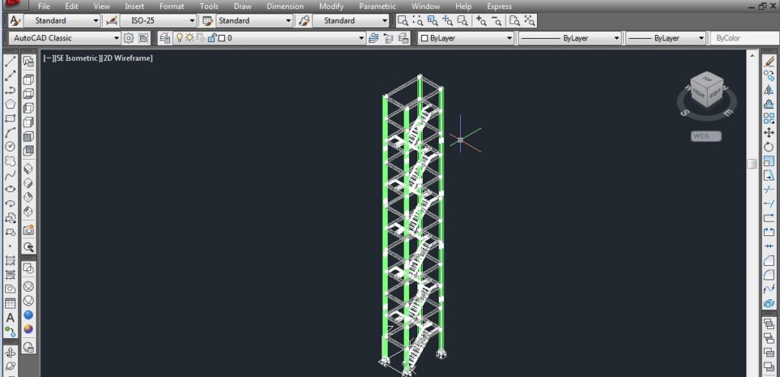Viewport: 780px width, 377px height.
Task: Select the Scale tool
Action: [769, 161]
